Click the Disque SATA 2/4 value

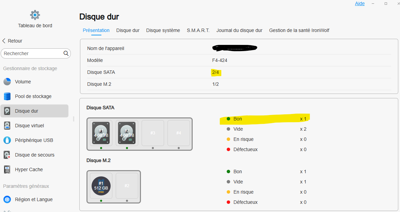[x=215, y=72]
